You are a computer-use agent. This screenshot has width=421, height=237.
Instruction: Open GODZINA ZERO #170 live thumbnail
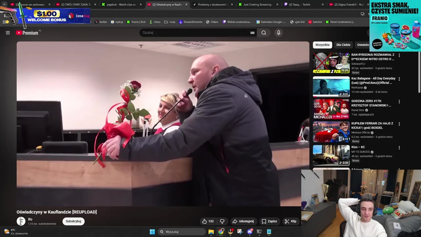[x=331, y=109]
